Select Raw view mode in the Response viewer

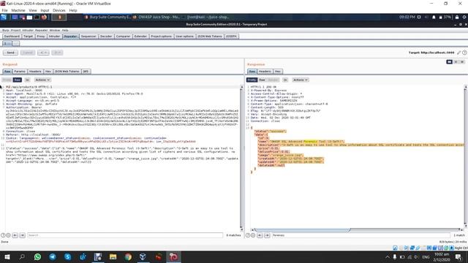(262, 80)
